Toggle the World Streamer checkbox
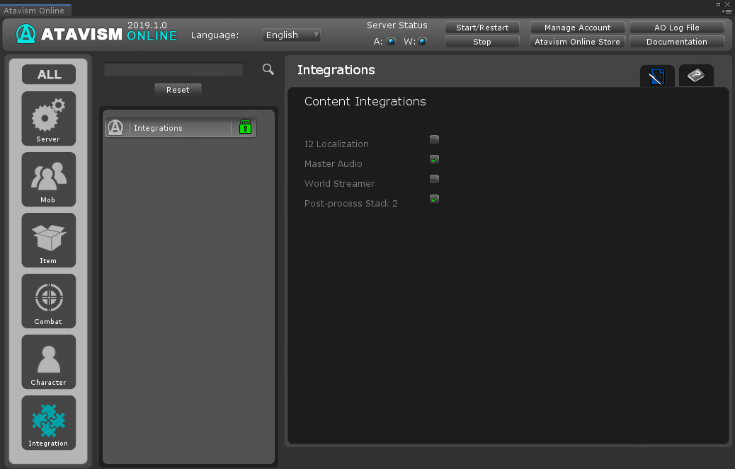This screenshot has height=469, width=735. point(434,179)
